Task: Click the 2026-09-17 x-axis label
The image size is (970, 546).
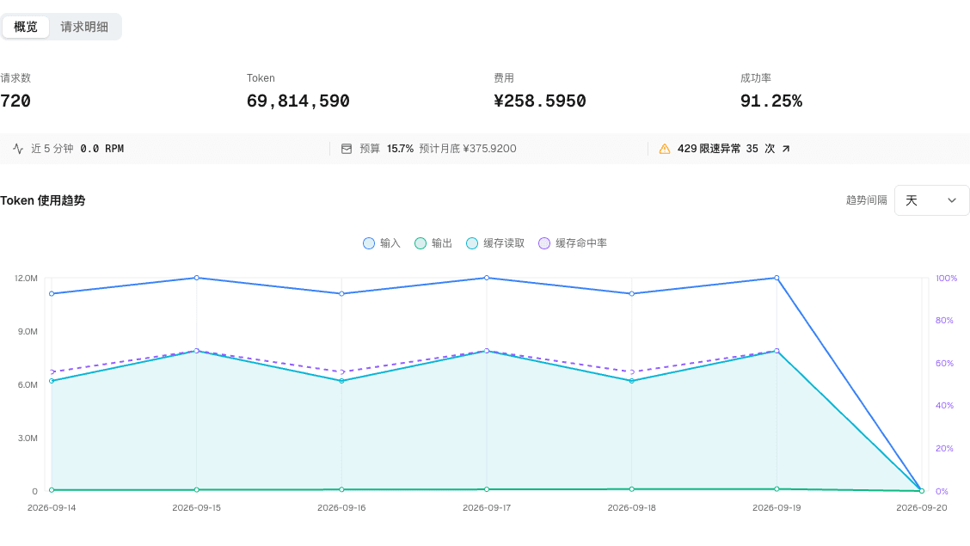Action: point(487,507)
